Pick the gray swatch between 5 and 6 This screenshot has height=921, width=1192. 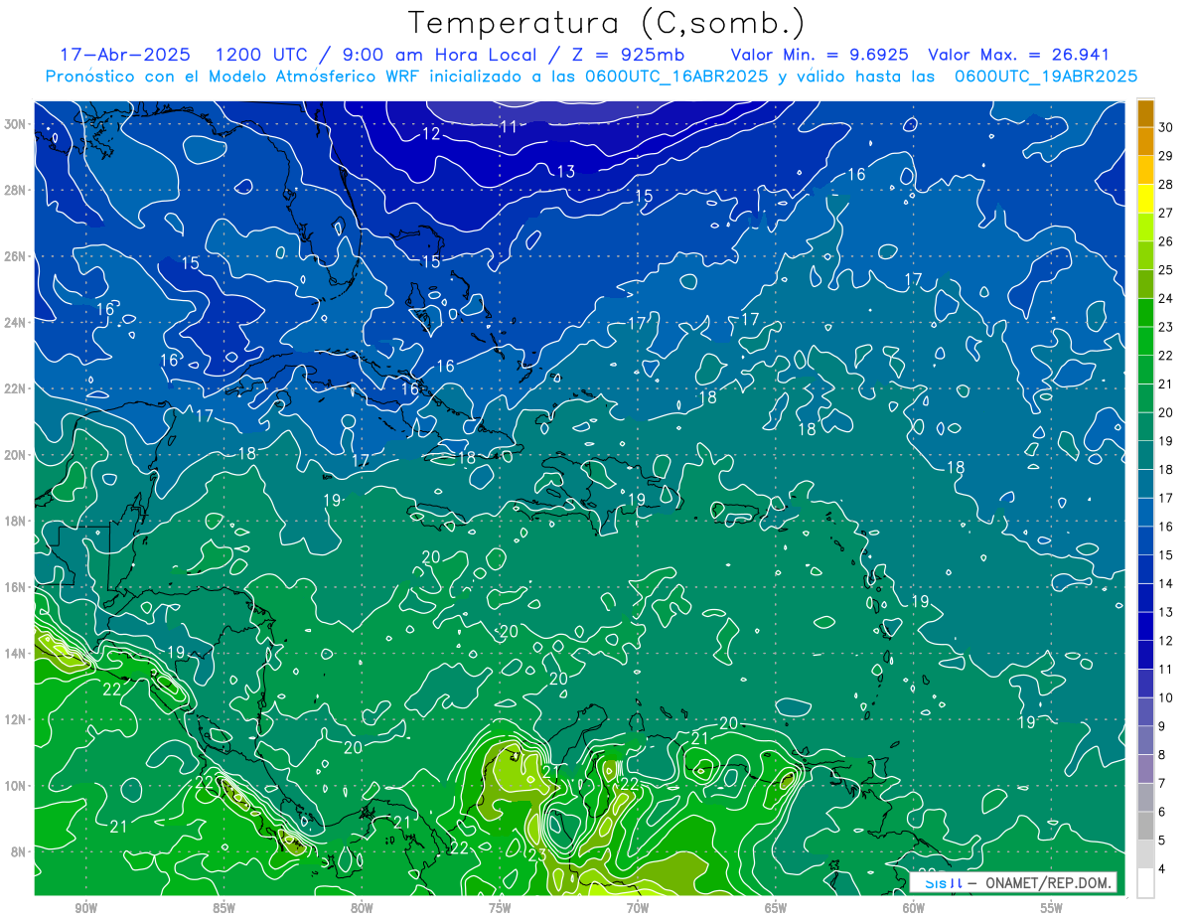click(1145, 826)
